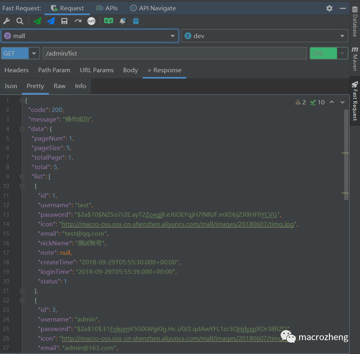Viewport: 360px width, 354px height.
Task: Collapse first list item on line 10
Action: point(22,186)
